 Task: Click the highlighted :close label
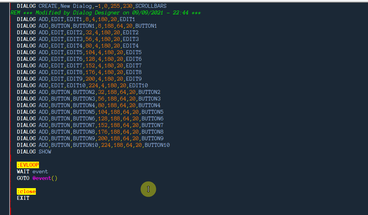pyautogui.click(x=26, y=192)
